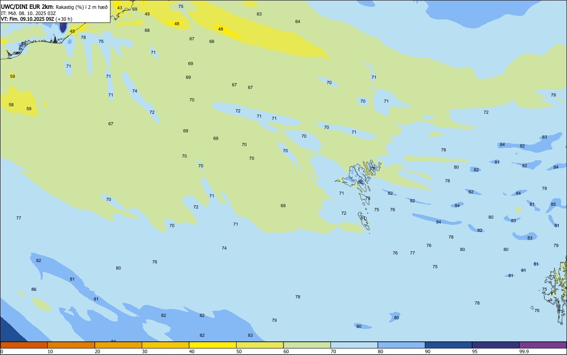Image resolution: width=567 pixels, height=355 pixels.
Task: Click the legend tick label '10'
Action: pyautogui.click(x=50, y=351)
